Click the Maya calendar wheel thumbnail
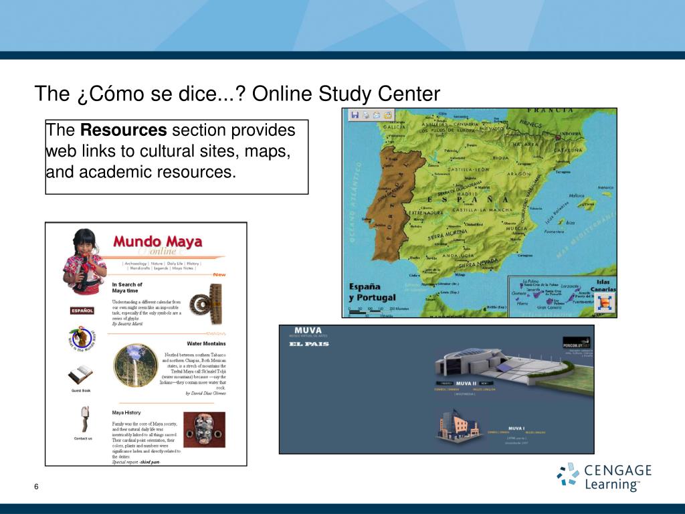 pyautogui.click(x=206, y=304)
